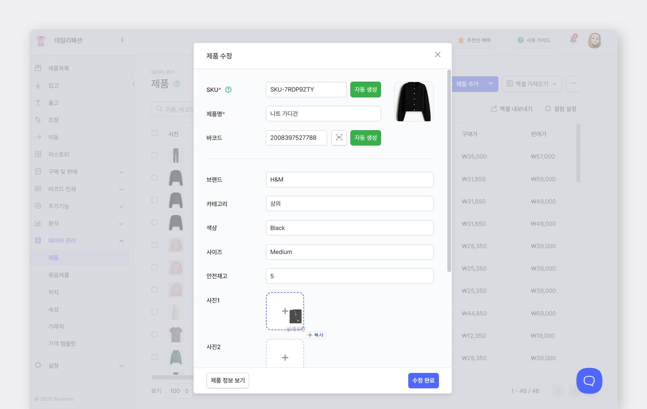Open the notification bell icon
The height and width of the screenshot is (409, 647).
point(573,40)
